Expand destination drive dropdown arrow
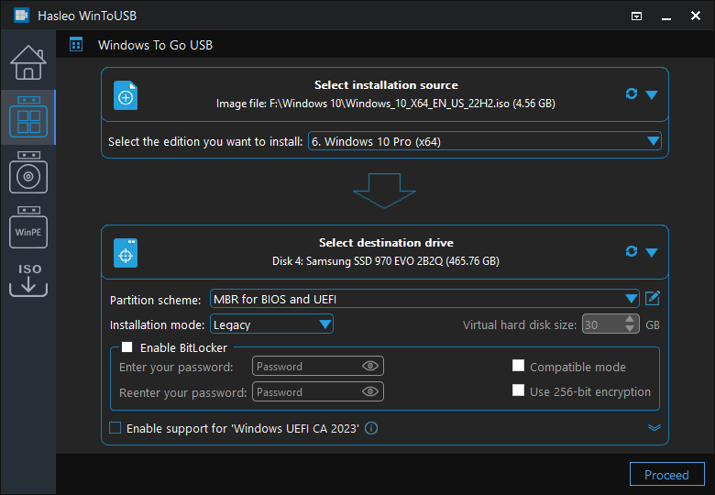The height and width of the screenshot is (495, 715). (x=652, y=252)
